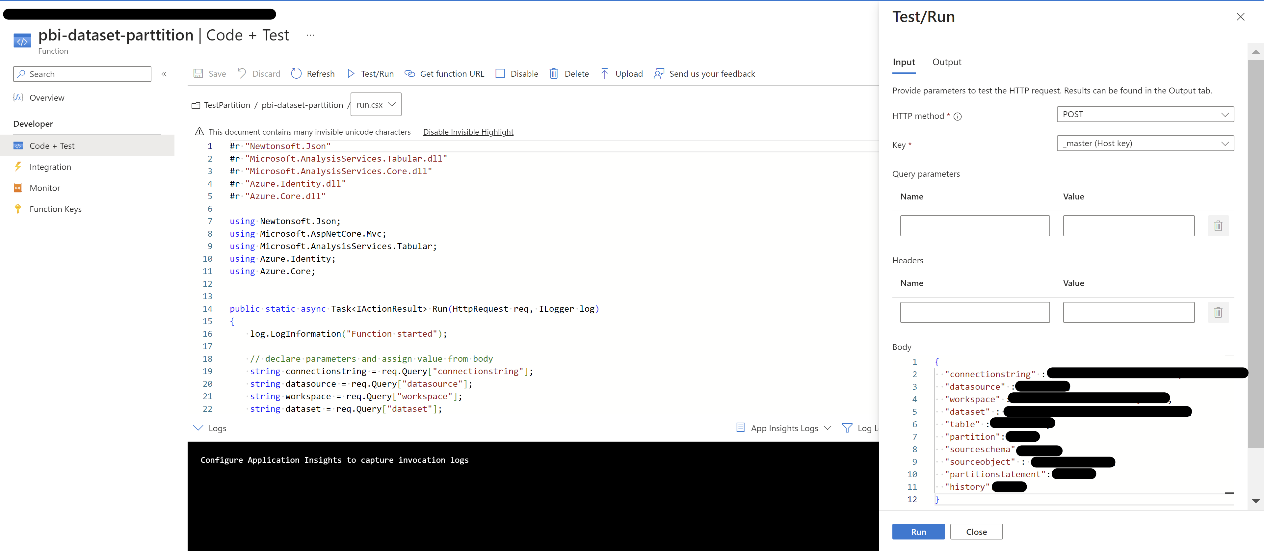Click the function code icon beside title
This screenshot has width=1264, height=551.
click(22, 41)
